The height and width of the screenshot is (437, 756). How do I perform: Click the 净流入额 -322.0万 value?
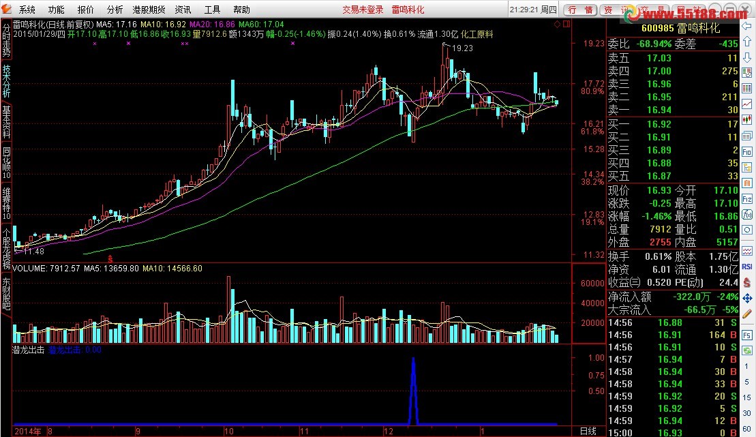pos(692,297)
